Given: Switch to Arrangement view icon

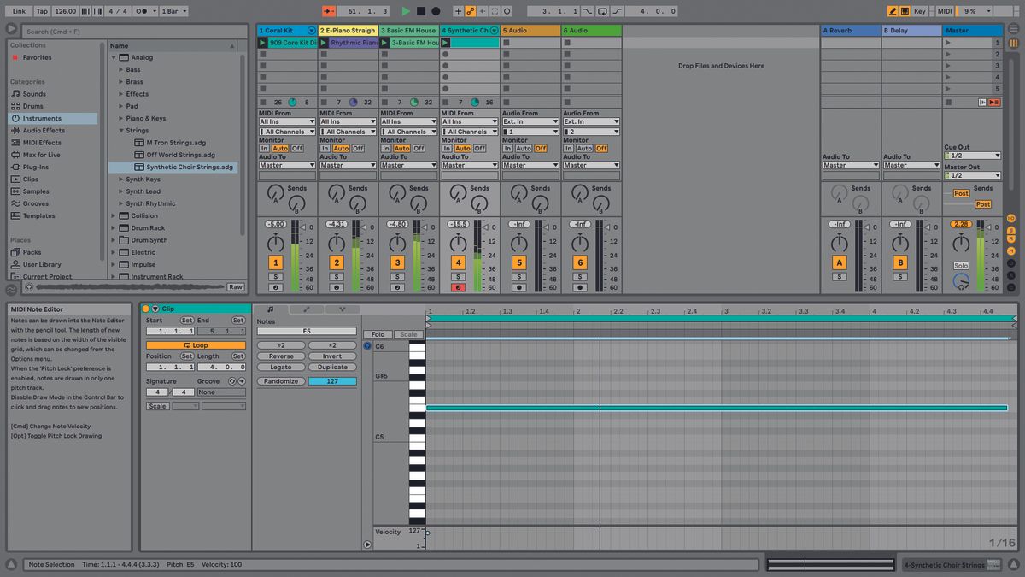Looking at the screenshot, I should pyautogui.click(x=1013, y=29).
